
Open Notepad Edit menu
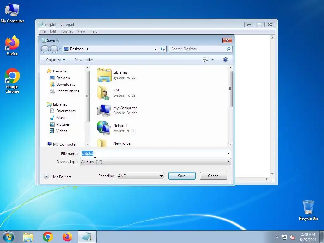coord(53,31)
